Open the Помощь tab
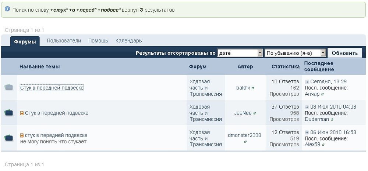The width and height of the screenshot is (368, 171). click(98, 41)
